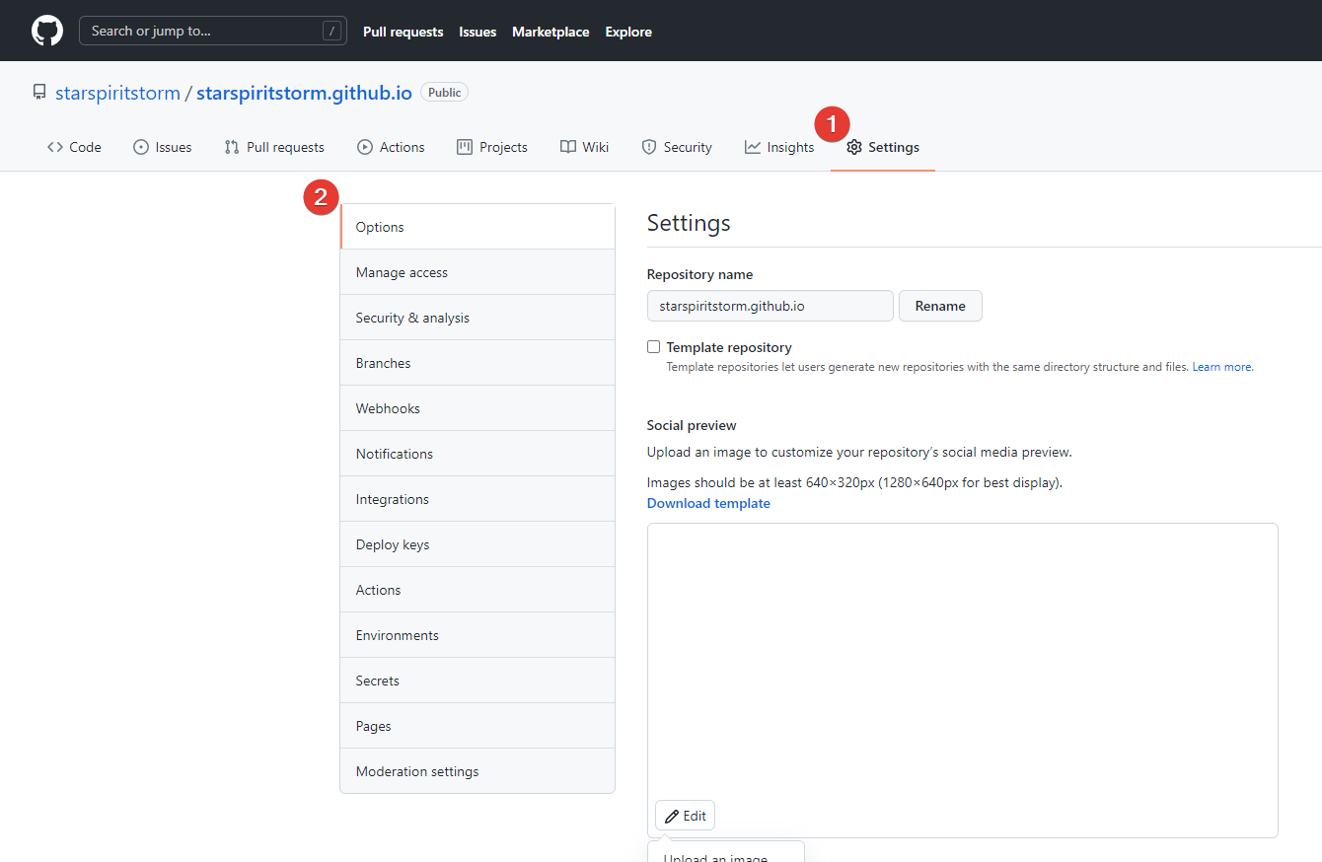The image size is (1322, 862).
Task: Open Manage access in sidebar
Action: (x=477, y=272)
